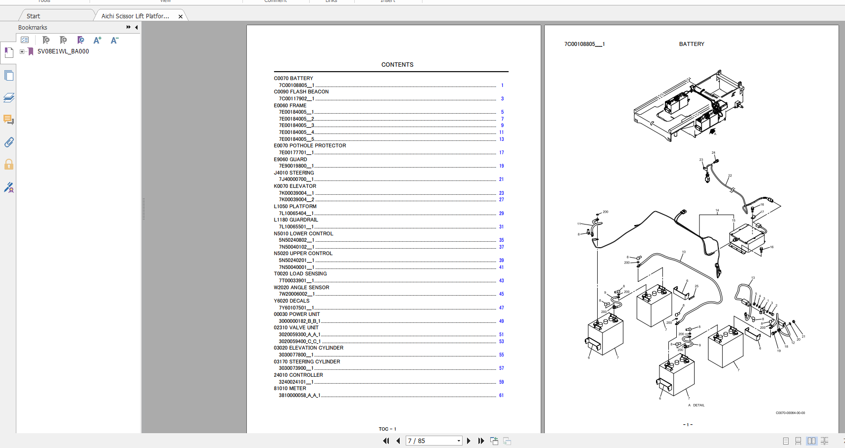Follow the page 43 link for Load Sensing
The width and height of the screenshot is (845, 448).
pyautogui.click(x=501, y=281)
